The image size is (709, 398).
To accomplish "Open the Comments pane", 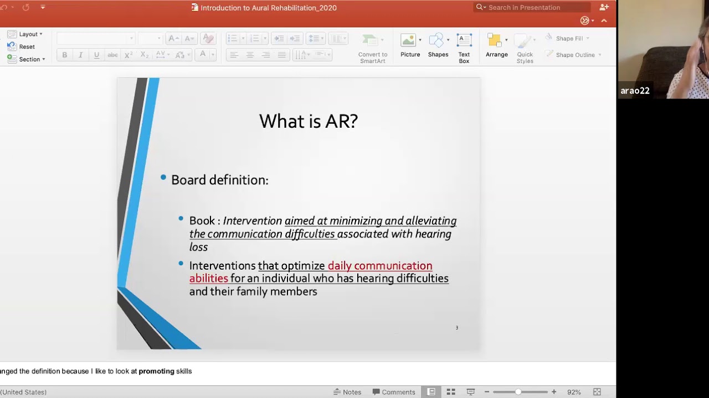I will click(x=394, y=392).
